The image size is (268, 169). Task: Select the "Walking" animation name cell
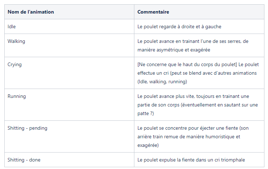click(16, 41)
